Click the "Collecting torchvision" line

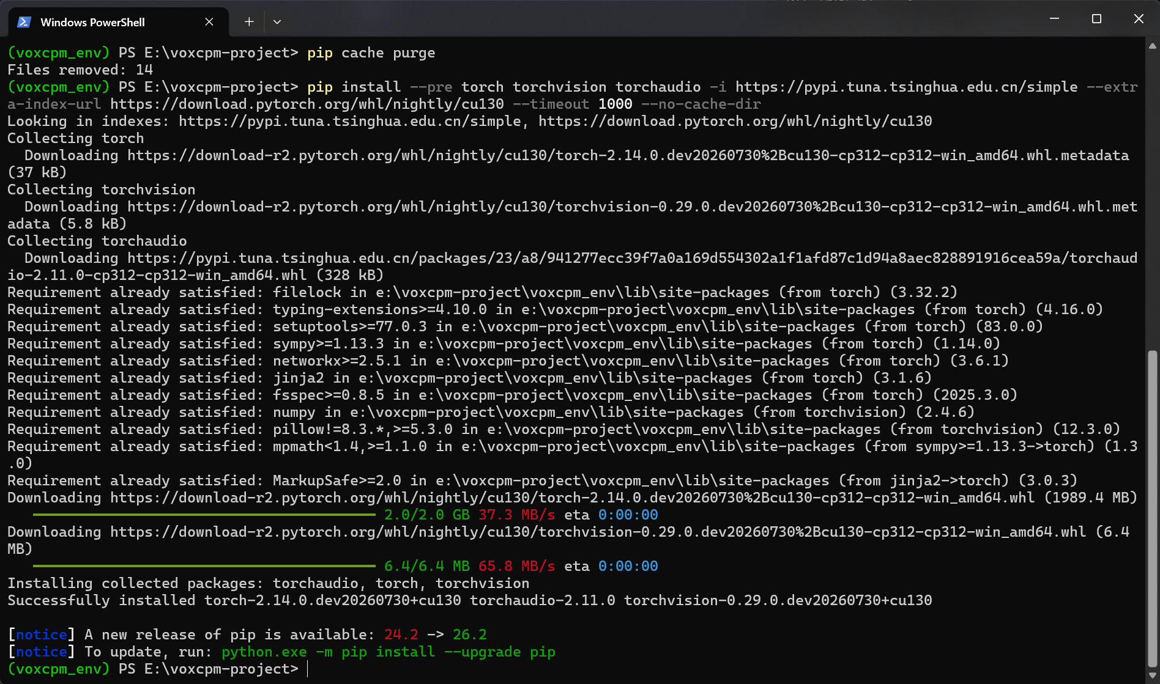(x=102, y=190)
